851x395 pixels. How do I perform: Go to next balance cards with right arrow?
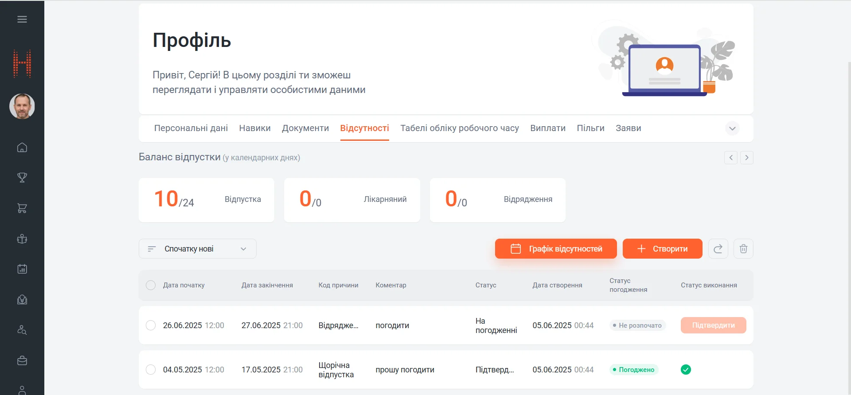[747, 158]
